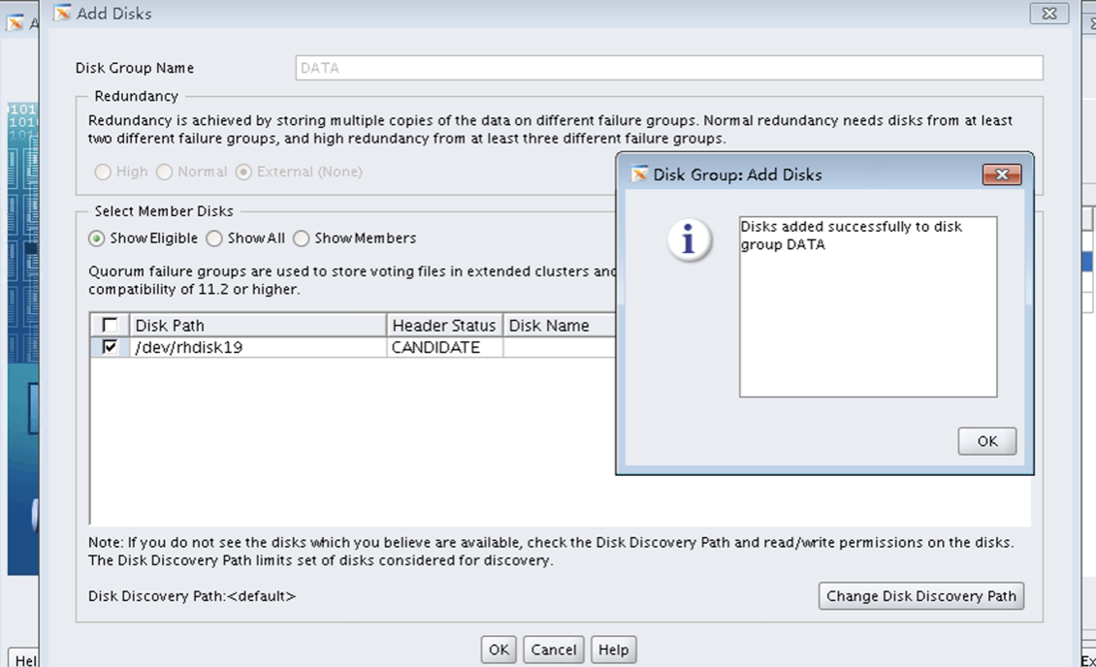
Task: Uncheck the /dev/rhdisk19 disk checkbox
Action: coord(110,347)
